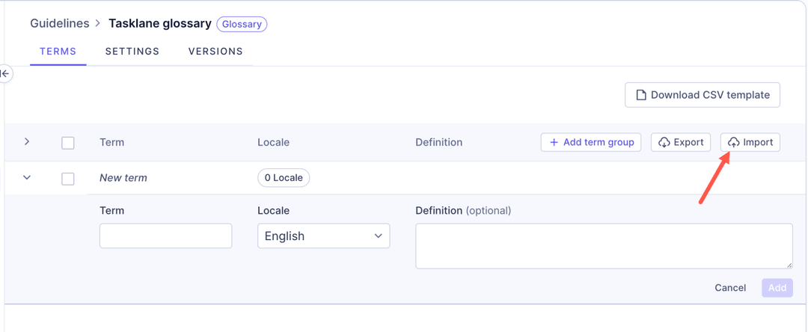808x332 pixels.
Task: Cancel adding the new term
Action: coord(730,288)
